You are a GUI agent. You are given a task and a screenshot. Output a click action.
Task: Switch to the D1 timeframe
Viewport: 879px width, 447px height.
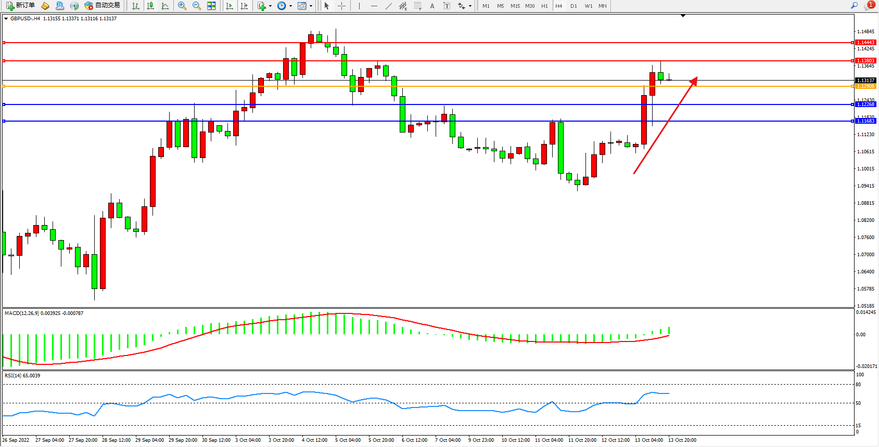point(574,6)
